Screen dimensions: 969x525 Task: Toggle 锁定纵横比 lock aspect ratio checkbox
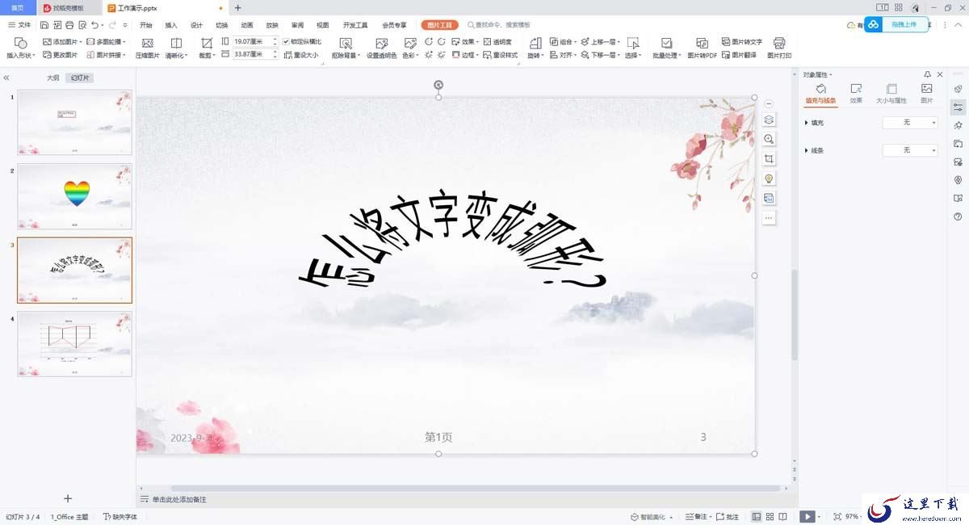point(286,41)
